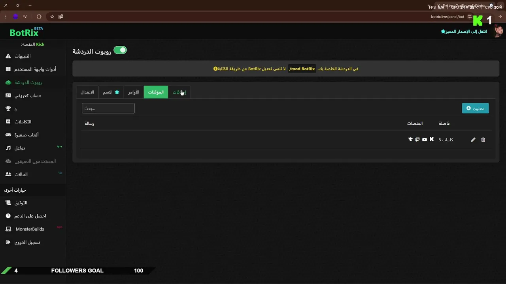Image resolution: width=506 pixels, height=284 pixels.
Task: Click the ألعاب صغيرة gamepad icon
Action: [8, 135]
